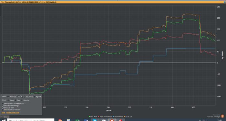Click the Net Won legend entry
Viewport: 226px width, 121px height.
pos(93,117)
